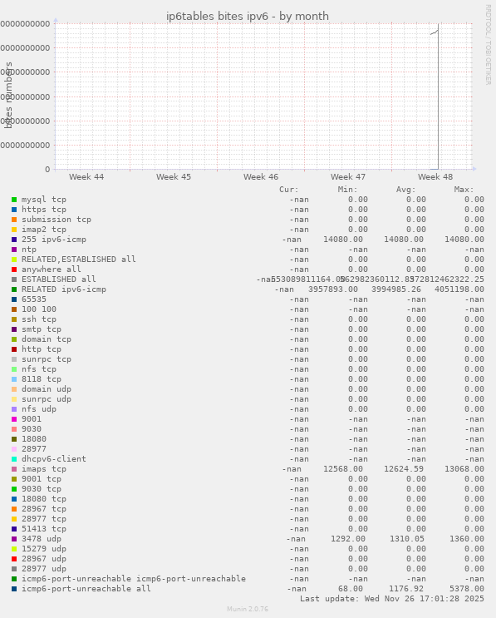Click the max value 5378.00 for icmp6-port-unreachable all
Image resolution: width=496 pixels, height=618 pixels.
[467, 588]
